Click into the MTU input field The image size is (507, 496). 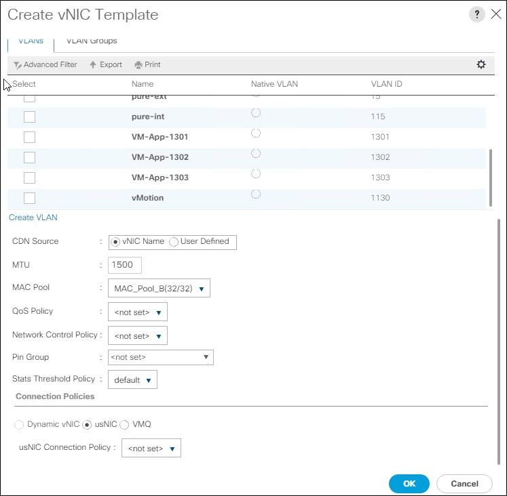[124, 265]
